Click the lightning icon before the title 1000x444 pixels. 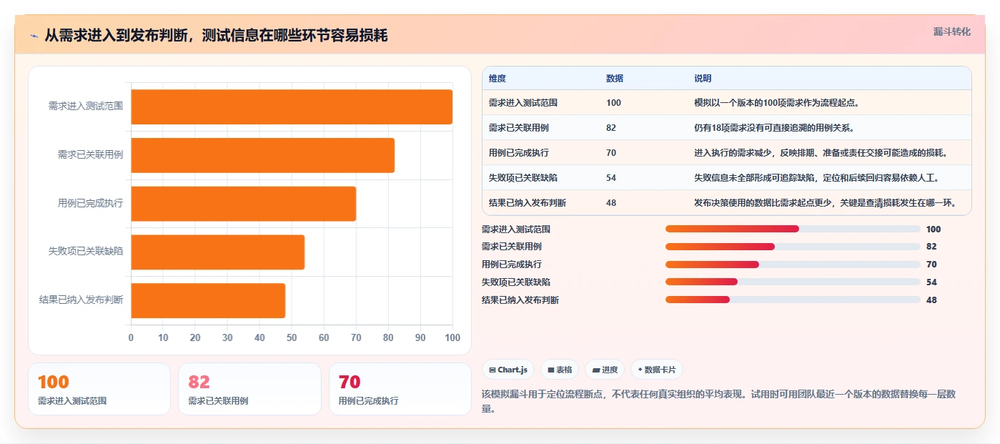pos(34,35)
